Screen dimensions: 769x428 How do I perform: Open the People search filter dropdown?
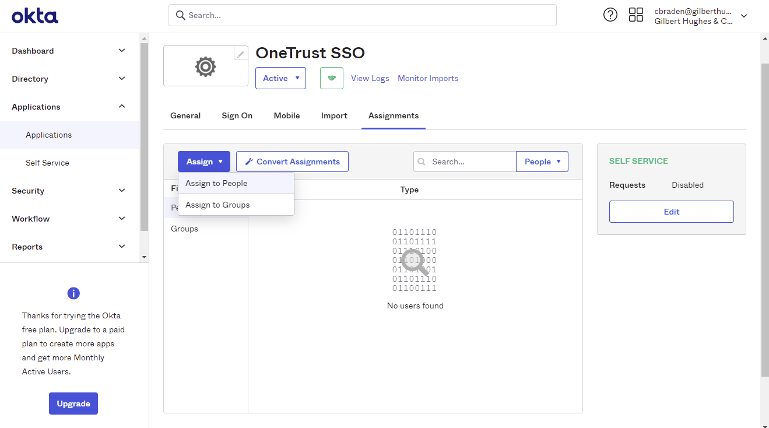[542, 161]
